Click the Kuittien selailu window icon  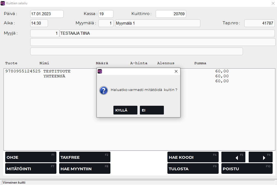tap(3, 3)
